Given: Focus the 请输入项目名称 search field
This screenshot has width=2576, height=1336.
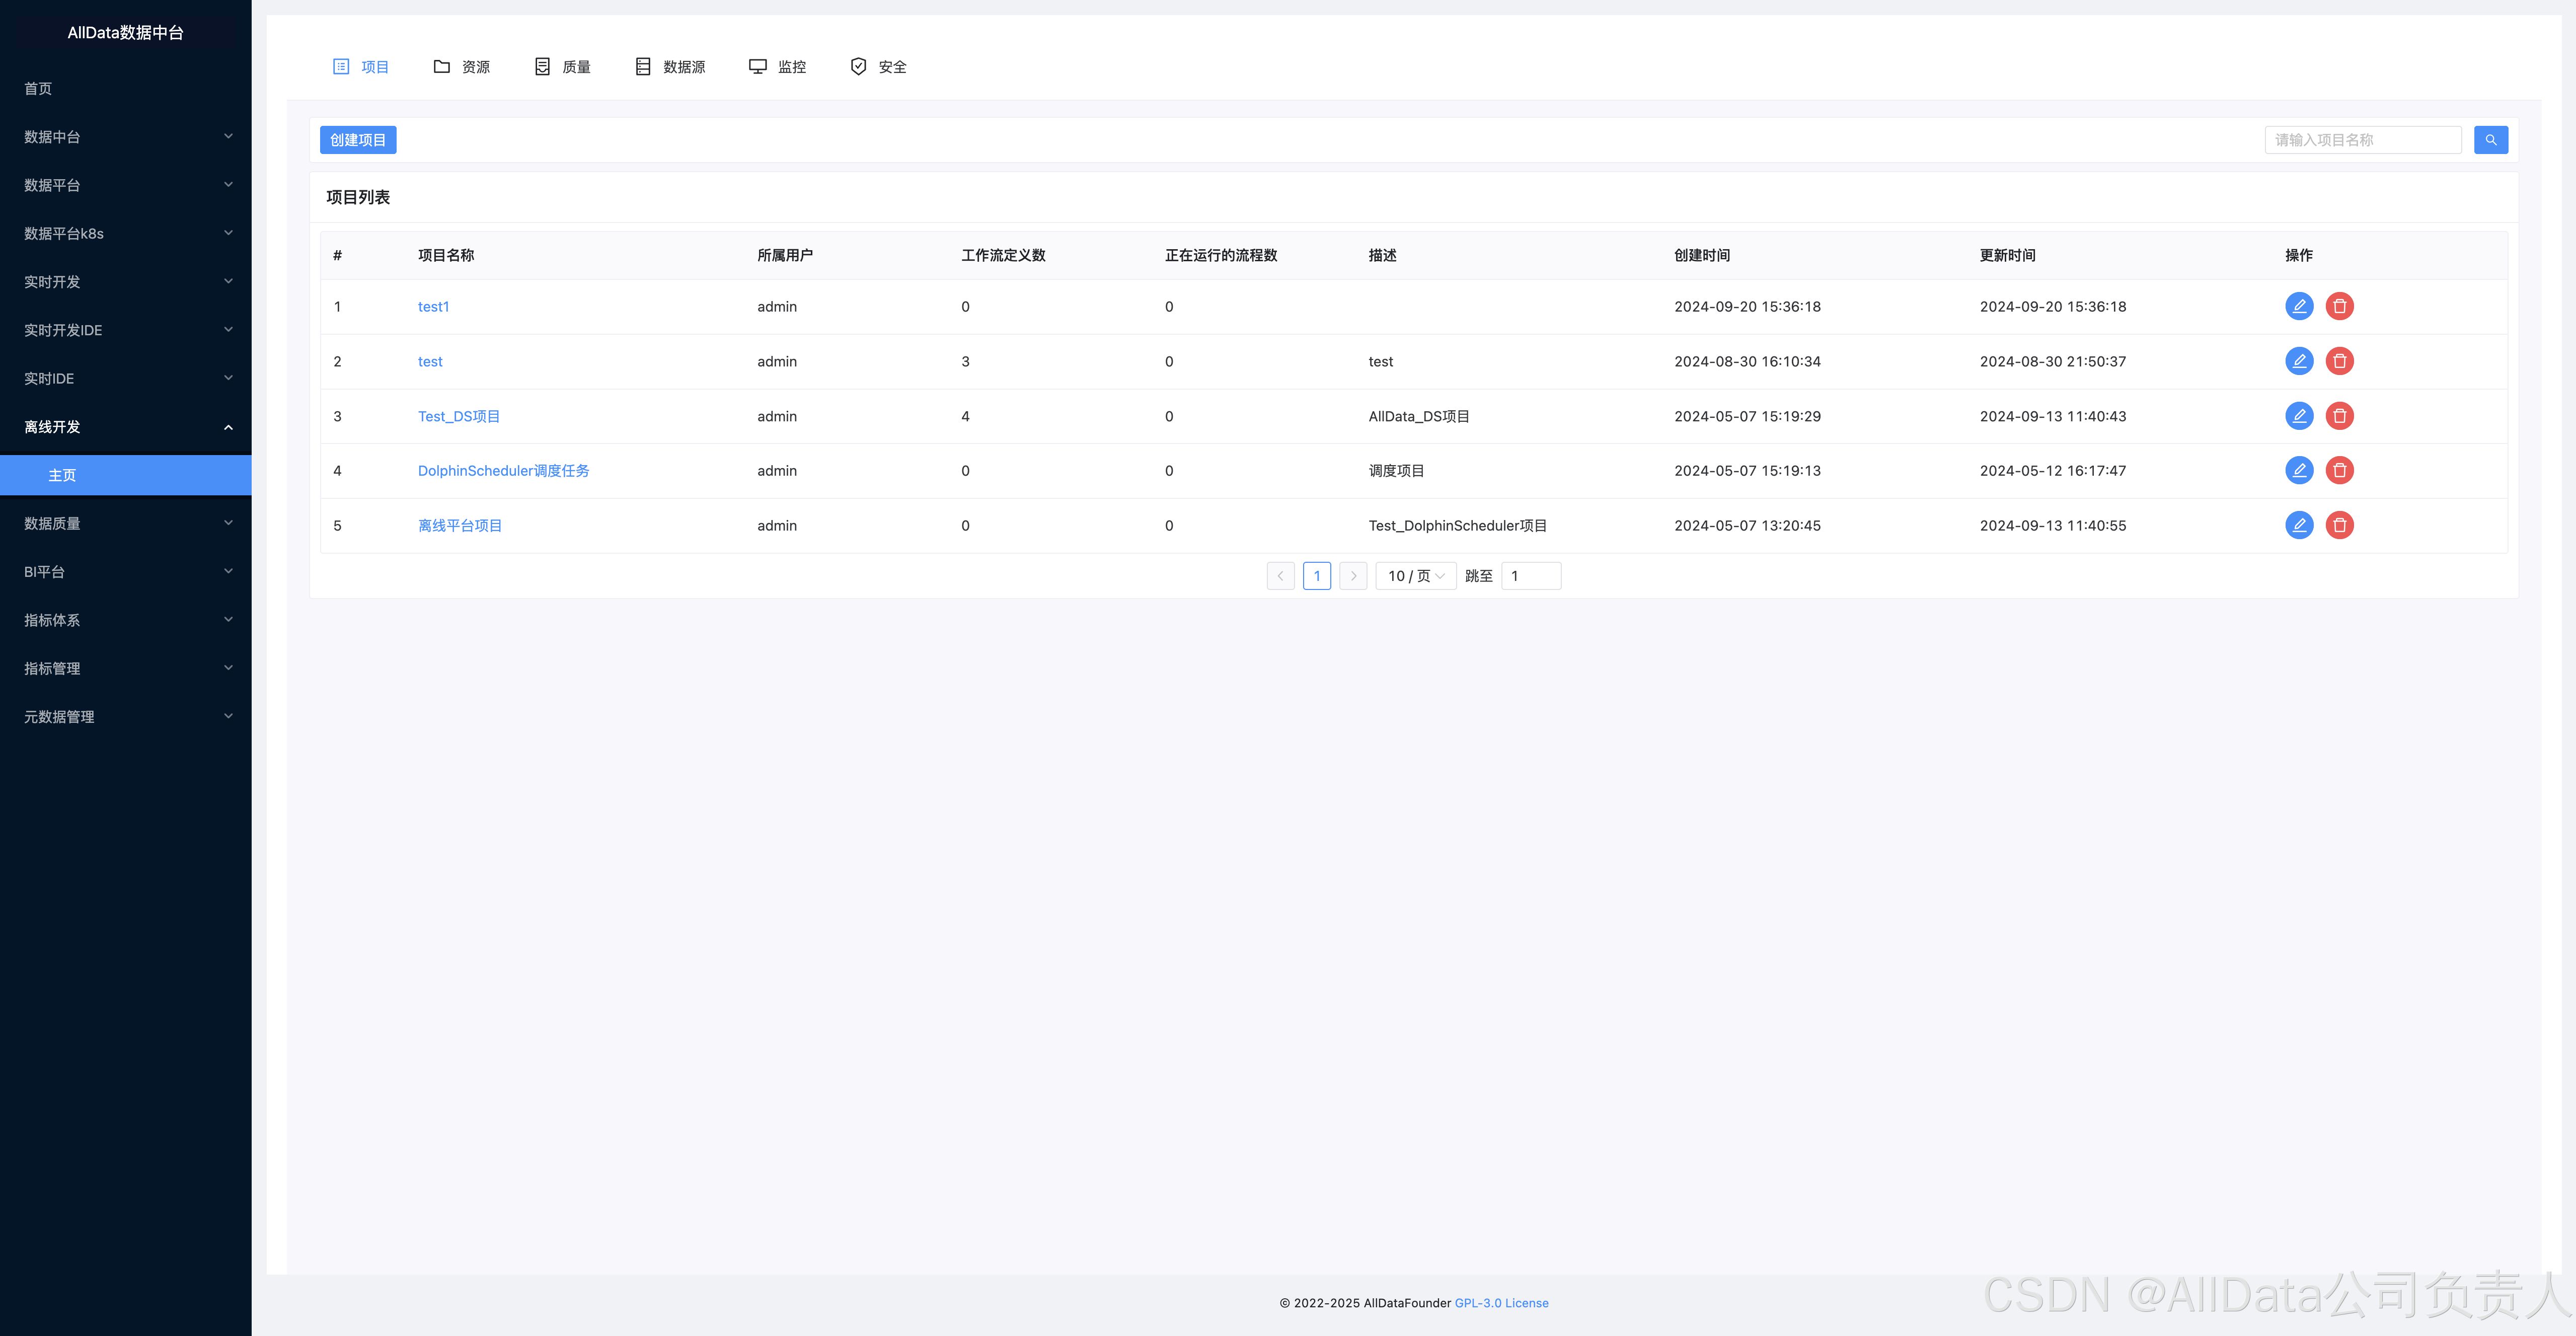Looking at the screenshot, I should 2362,140.
